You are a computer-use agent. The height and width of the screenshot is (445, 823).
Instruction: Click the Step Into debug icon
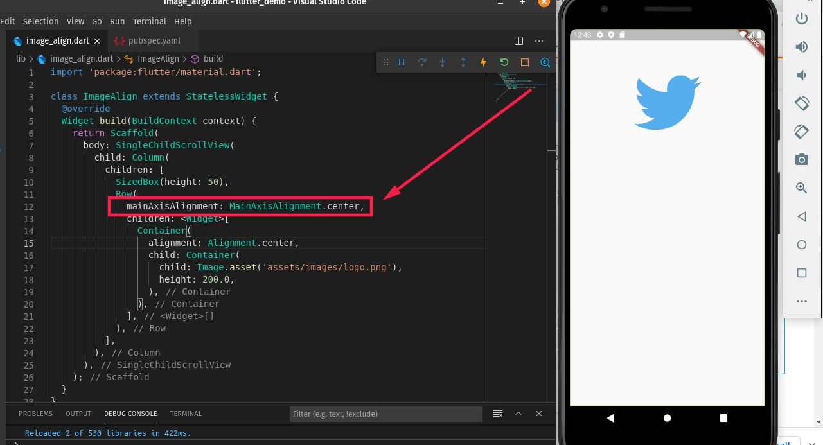click(443, 62)
